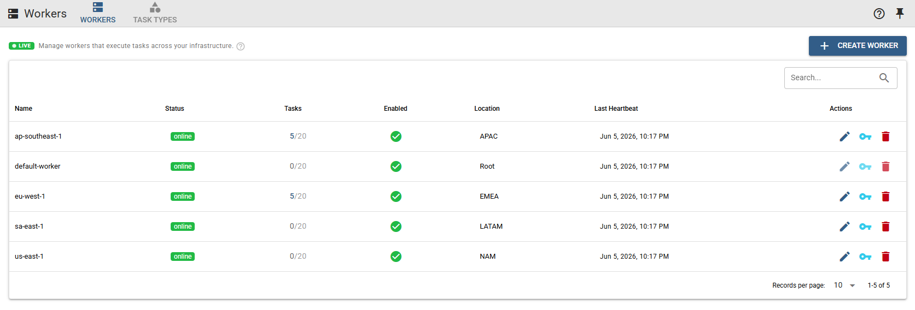The height and width of the screenshot is (310, 915).
Task: Click the search magnifier icon
Action: [x=884, y=78]
